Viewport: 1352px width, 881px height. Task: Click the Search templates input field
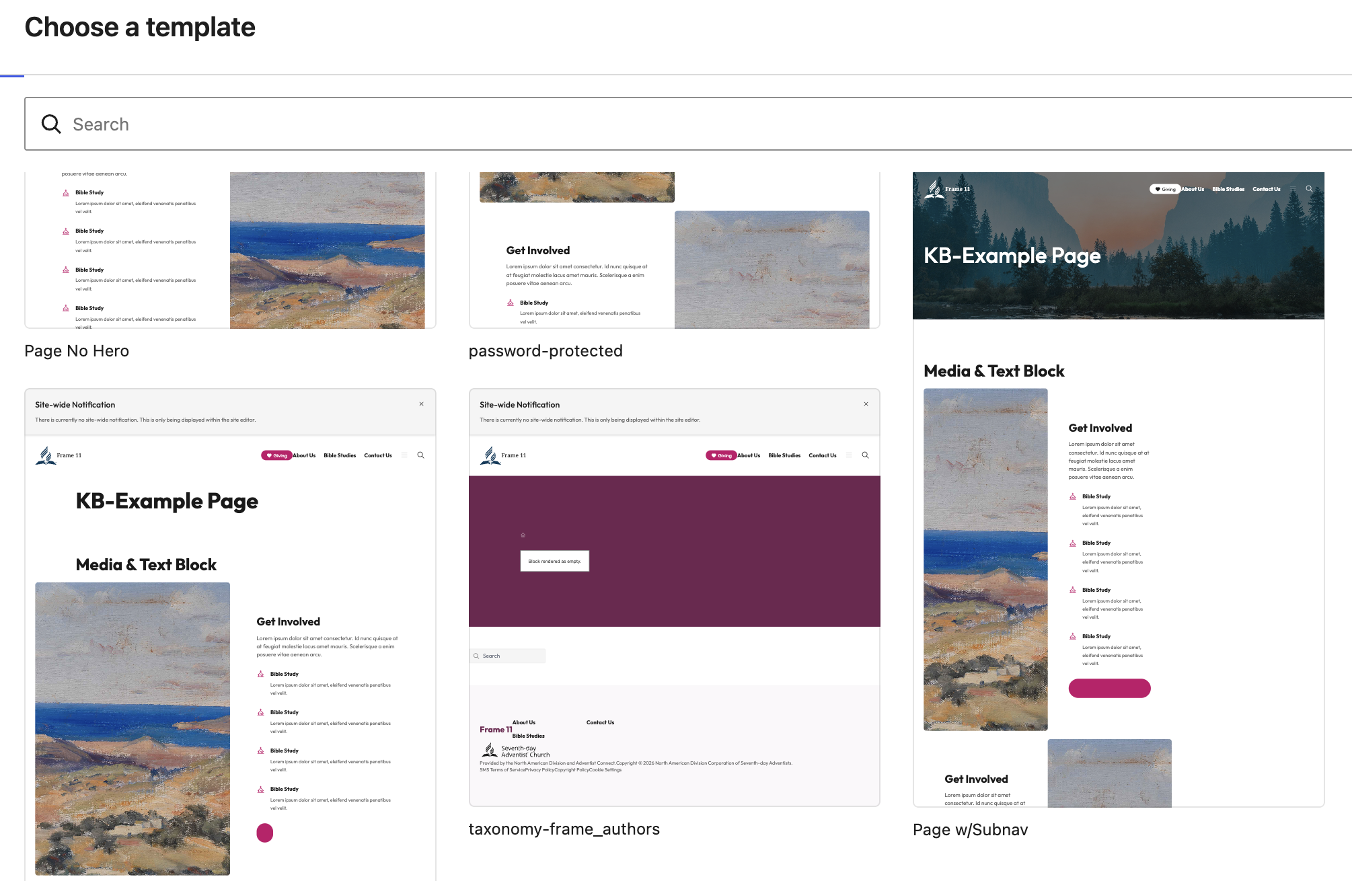tap(688, 124)
